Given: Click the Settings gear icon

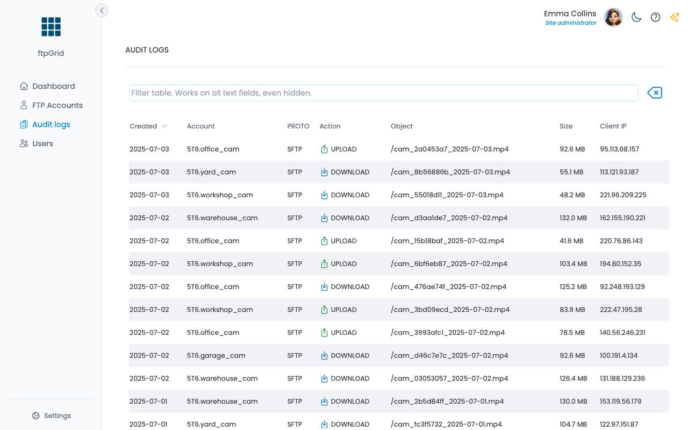Looking at the screenshot, I should click(x=36, y=415).
